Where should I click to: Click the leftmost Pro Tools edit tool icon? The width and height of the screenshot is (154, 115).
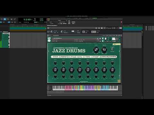[x=2, y=19]
